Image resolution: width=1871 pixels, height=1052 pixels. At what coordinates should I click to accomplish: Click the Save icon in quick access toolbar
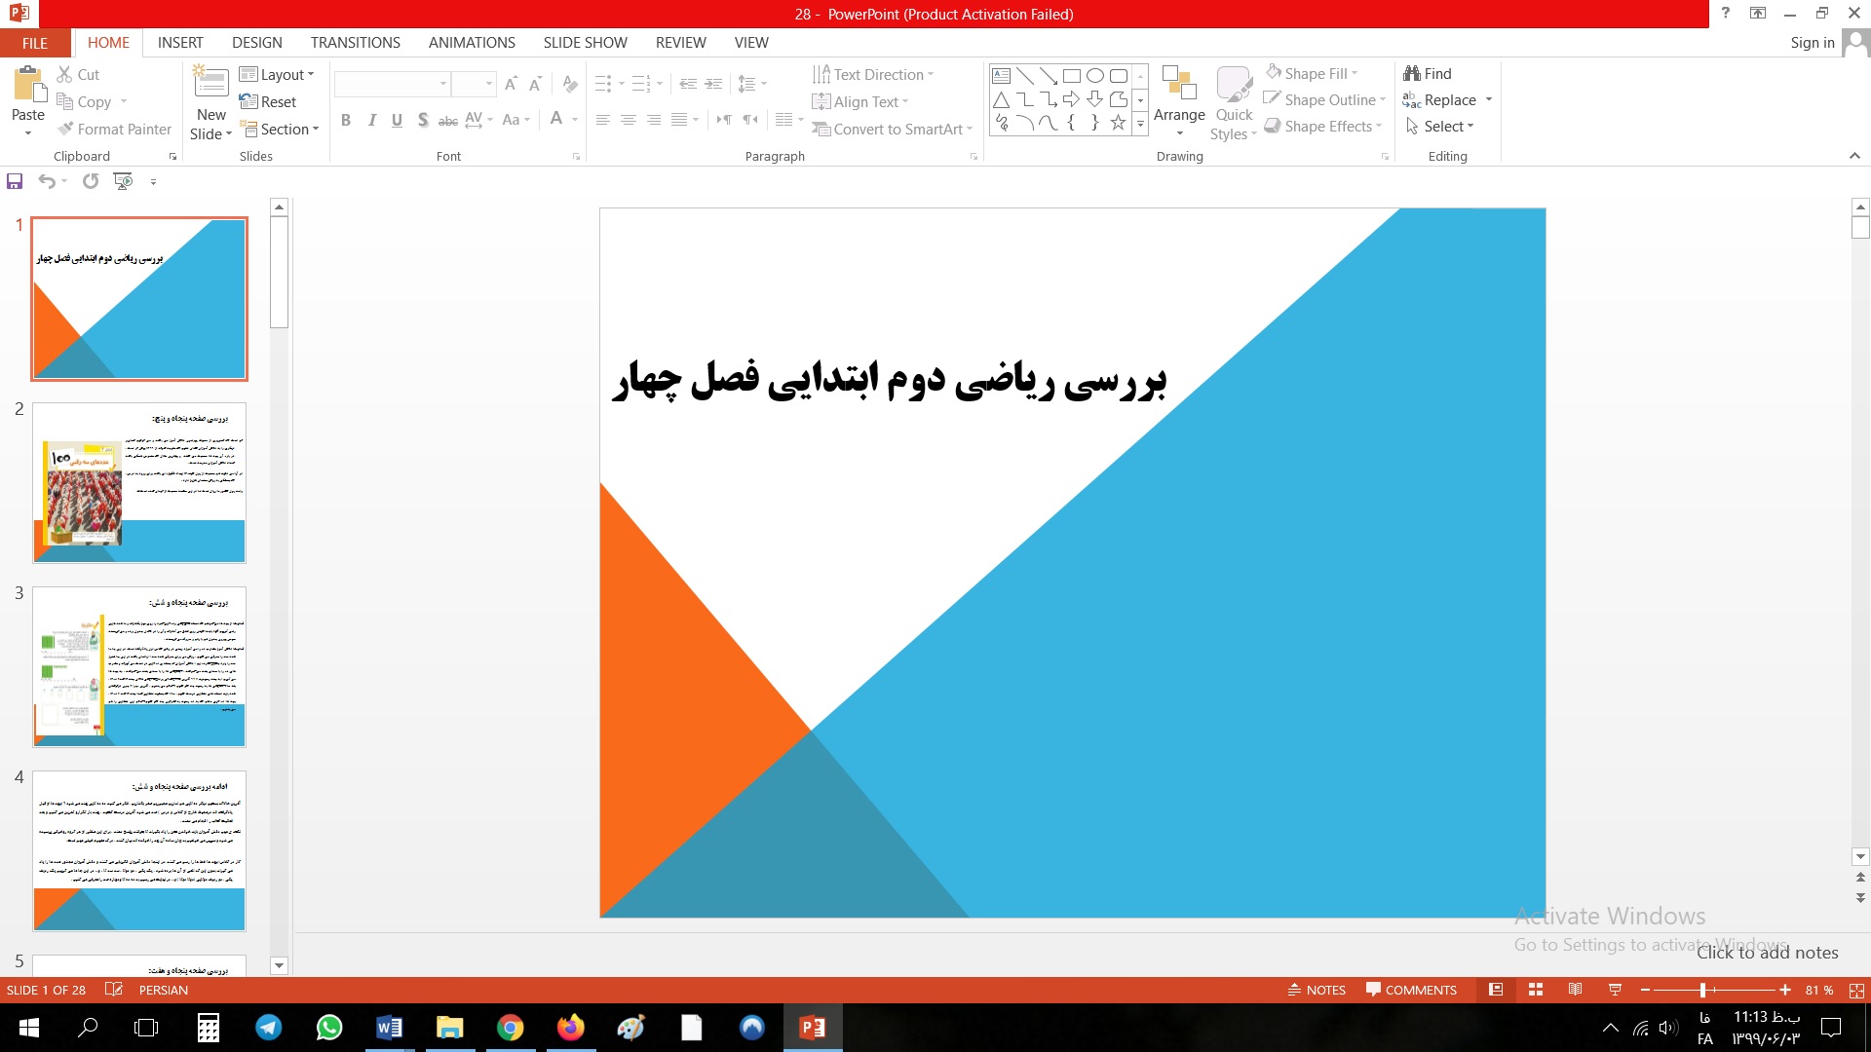15,181
